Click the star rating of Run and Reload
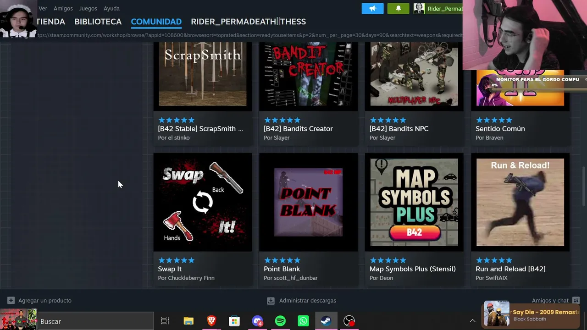 [494, 260]
